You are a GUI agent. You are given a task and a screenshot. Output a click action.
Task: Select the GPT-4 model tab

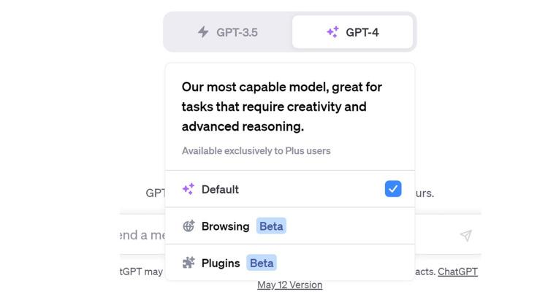353,32
